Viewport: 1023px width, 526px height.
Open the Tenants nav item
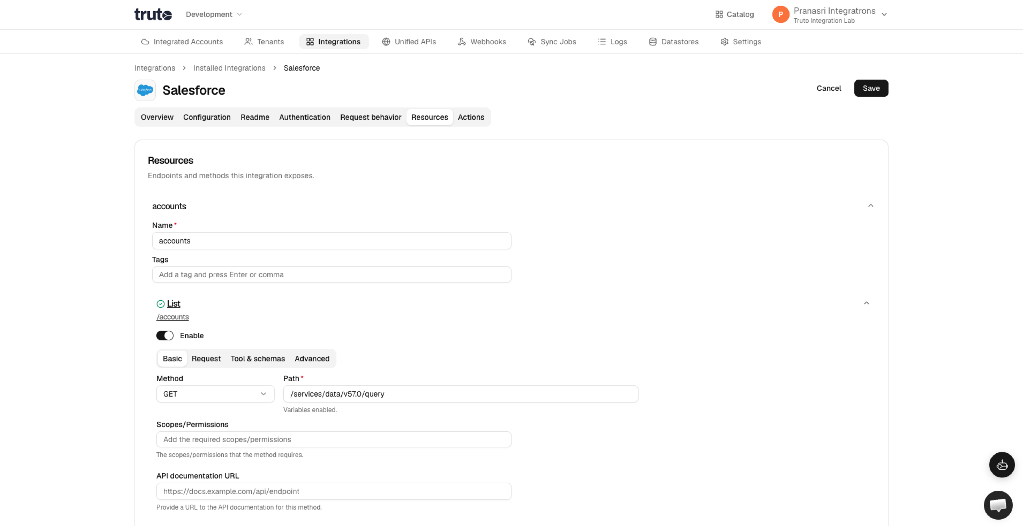pyautogui.click(x=264, y=42)
